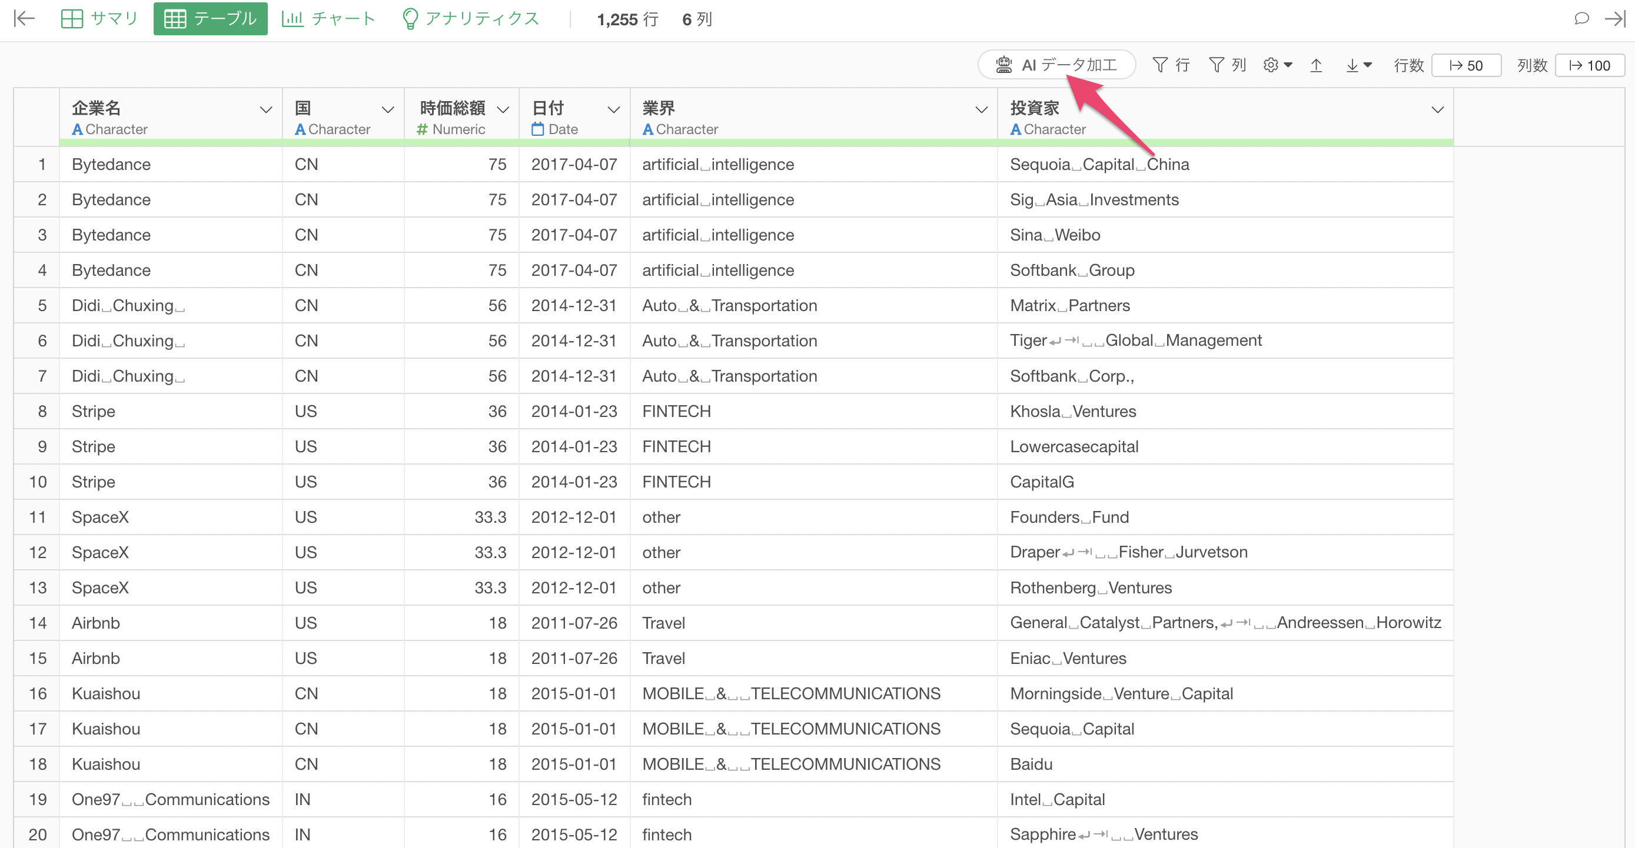Open the 企業名 column menu chevron
The width and height of the screenshot is (1635, 848).
266,110
